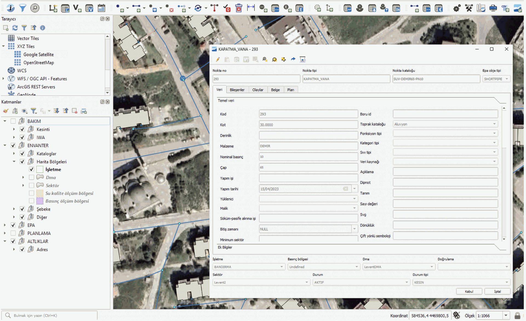Click the calendar icon in toolbar
This screenshot has width=526, height=321.
(101, 8)
